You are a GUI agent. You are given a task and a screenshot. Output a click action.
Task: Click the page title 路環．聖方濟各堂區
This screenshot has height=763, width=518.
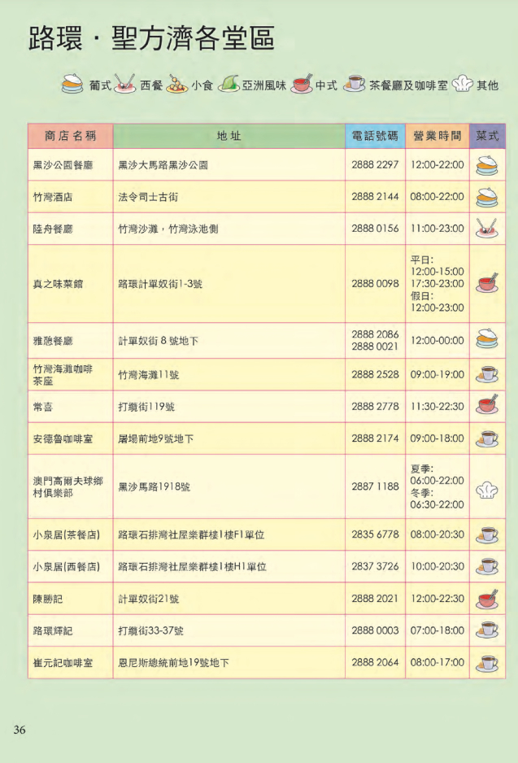(x=151, y=38)
